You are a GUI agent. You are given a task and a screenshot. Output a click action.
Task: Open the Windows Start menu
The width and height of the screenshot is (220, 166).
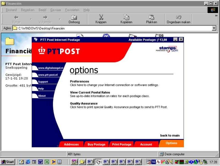point(8,162)
